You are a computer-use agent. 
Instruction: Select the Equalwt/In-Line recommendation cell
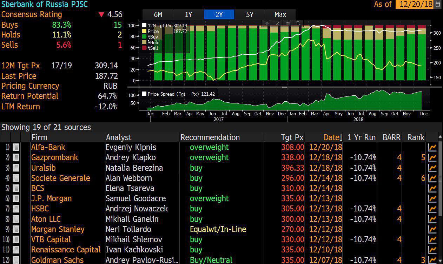[218, 229]
